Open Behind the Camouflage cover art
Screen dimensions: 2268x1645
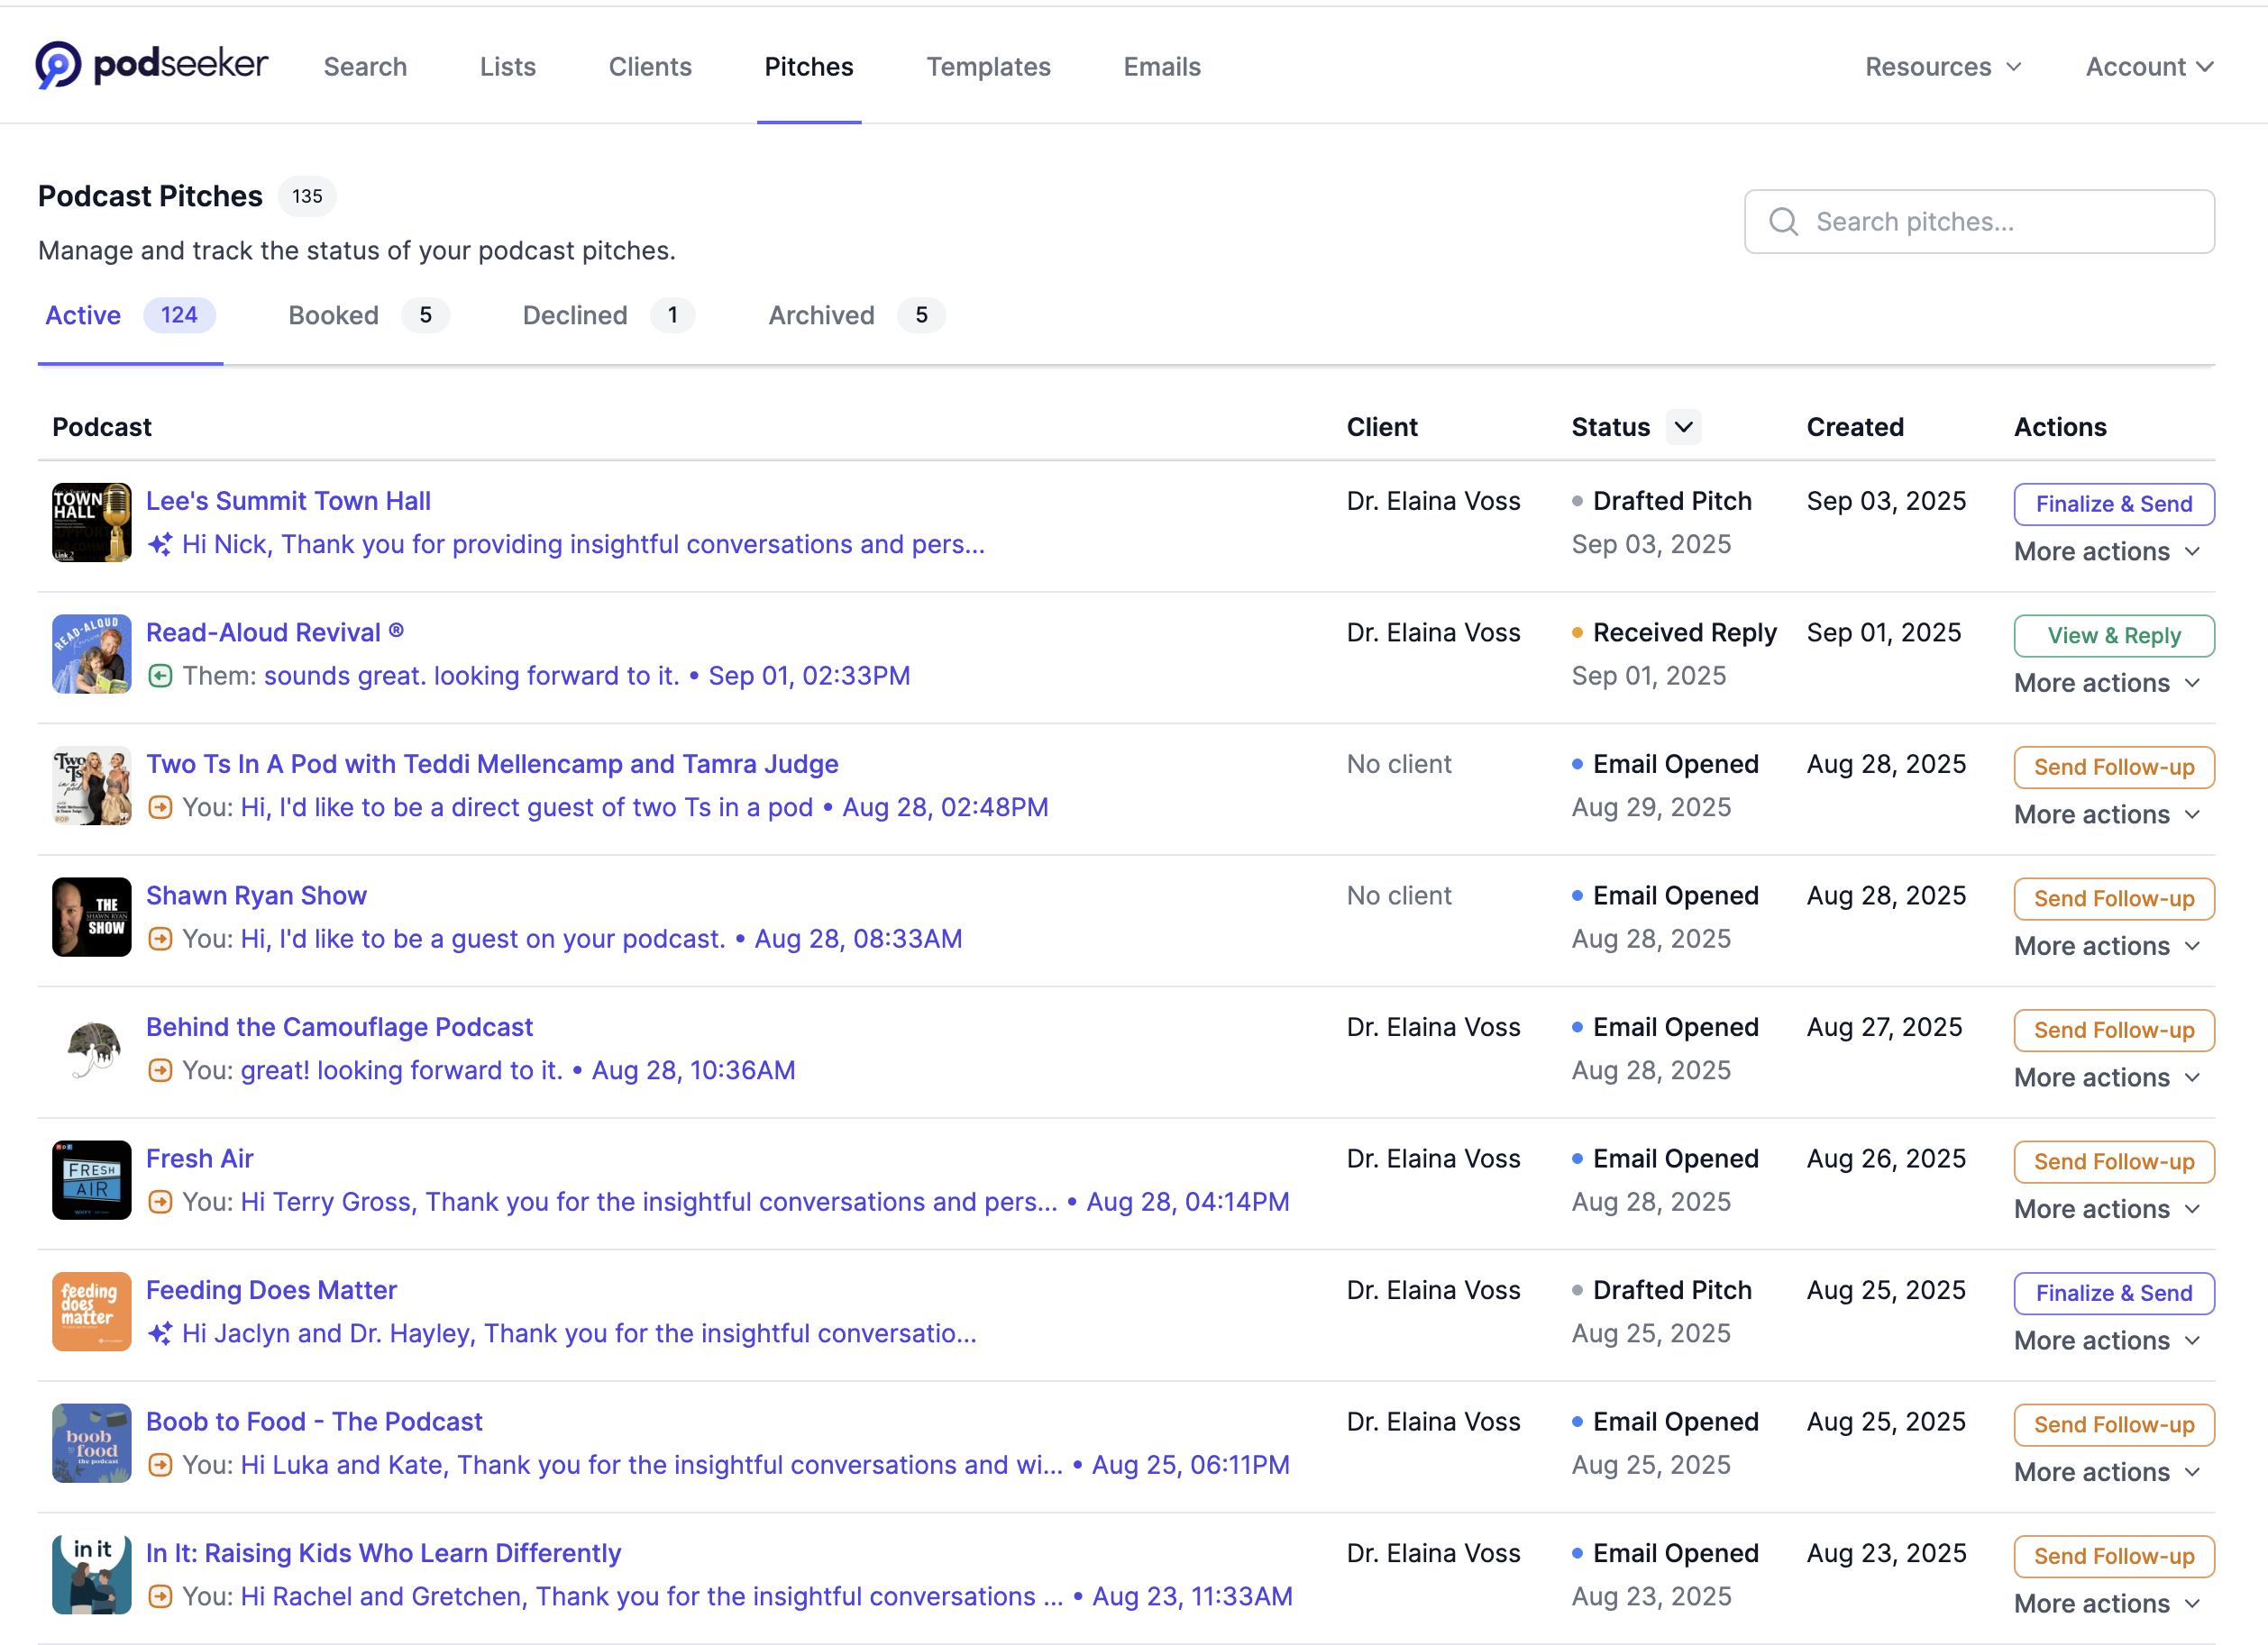click(x=92, y=1050)
